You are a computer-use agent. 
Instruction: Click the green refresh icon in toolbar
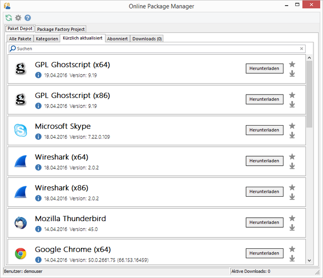(8, 18)
